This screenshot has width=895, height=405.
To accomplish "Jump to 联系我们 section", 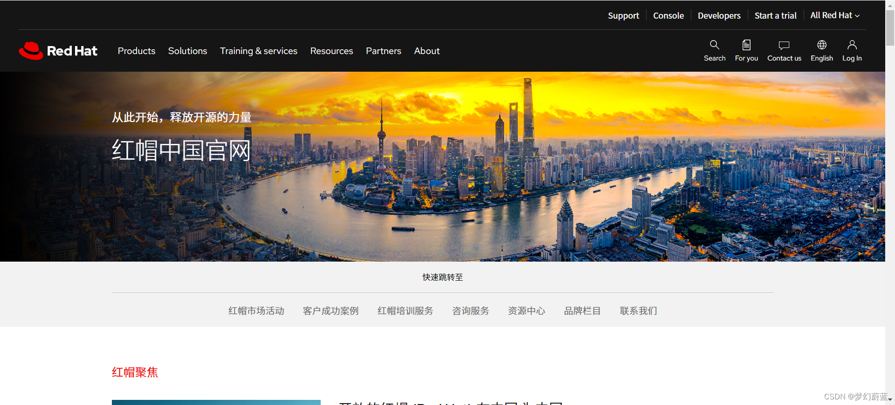I will tap(639, 310).
